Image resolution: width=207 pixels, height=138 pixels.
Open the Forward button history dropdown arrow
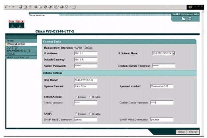coord(17,7)
